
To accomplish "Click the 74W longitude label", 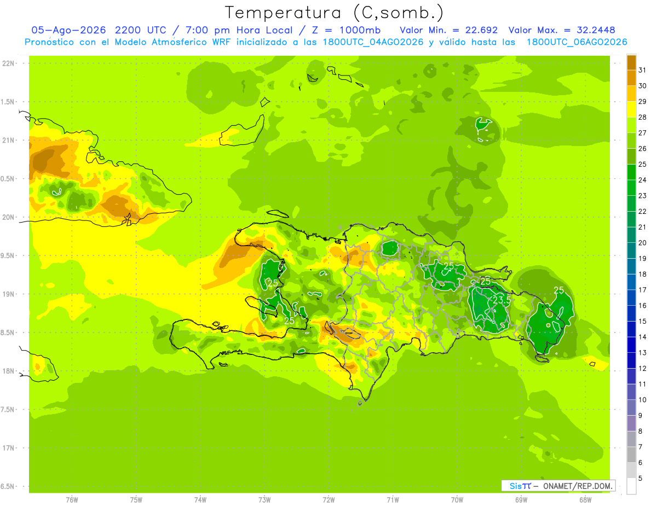I will click(200, 499).
